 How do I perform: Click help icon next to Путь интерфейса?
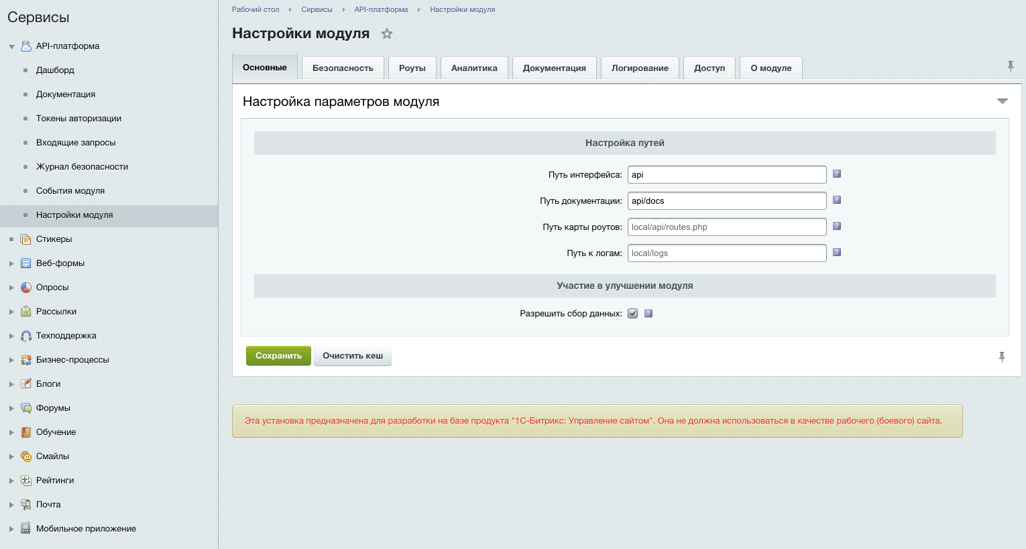click(837, 174)
